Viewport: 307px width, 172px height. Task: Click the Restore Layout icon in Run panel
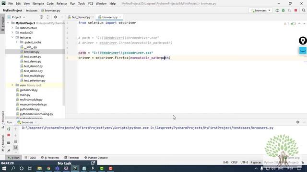(9, 143)
